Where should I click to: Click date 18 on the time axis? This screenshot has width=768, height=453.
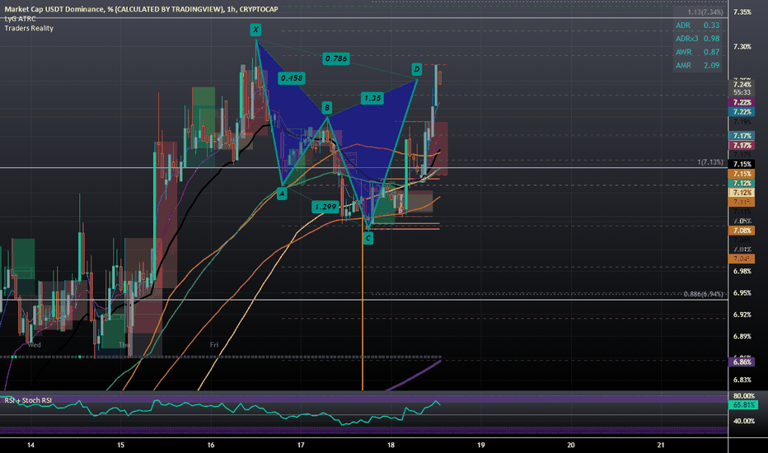tap(391, 445)
